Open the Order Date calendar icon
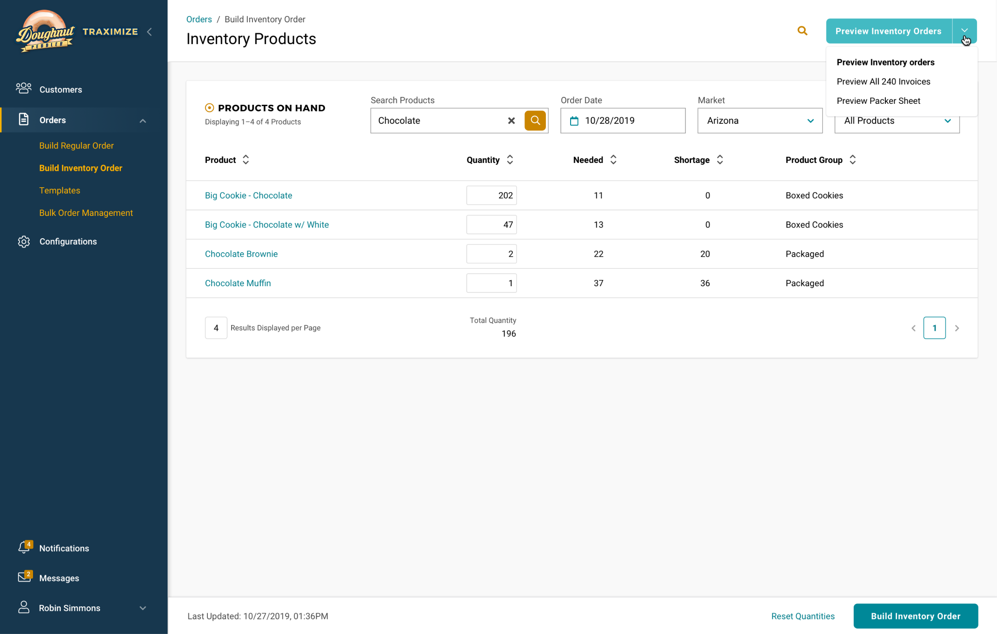Image resolution: width=997 pixels, height=634 pixels. click(574, 121)
